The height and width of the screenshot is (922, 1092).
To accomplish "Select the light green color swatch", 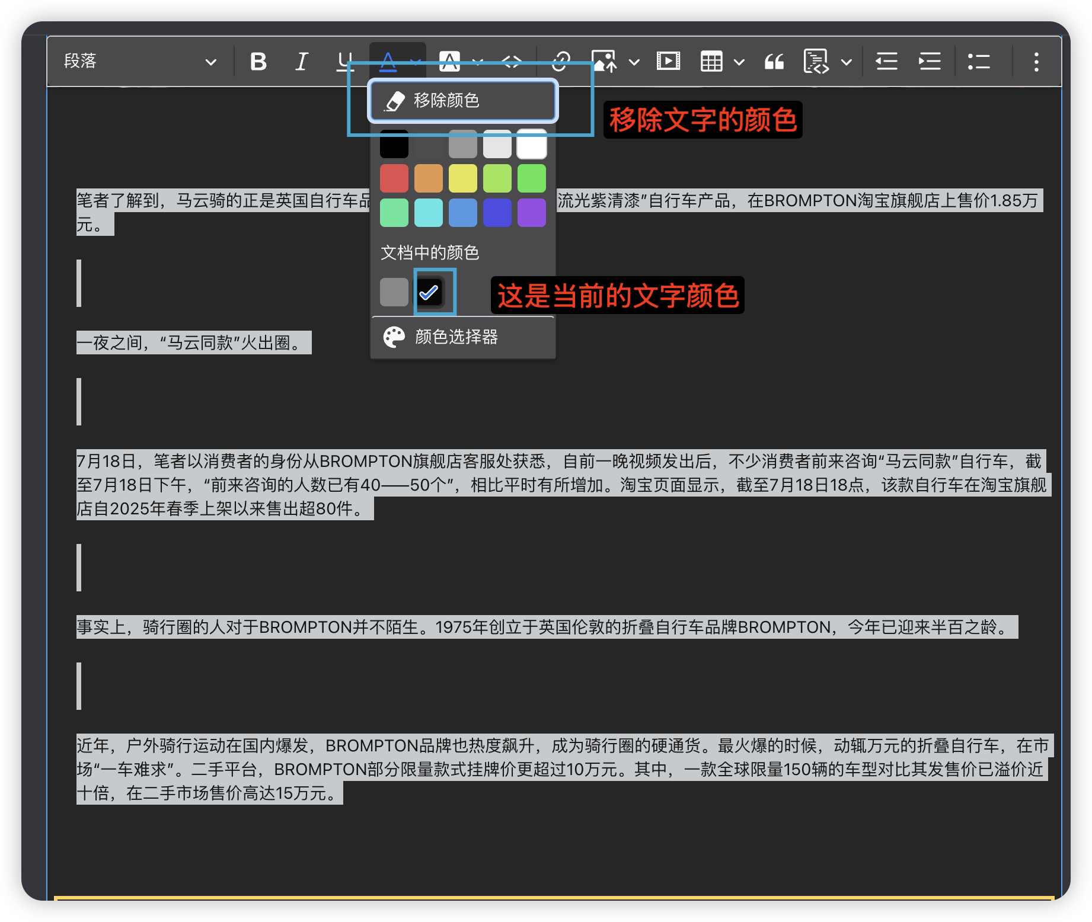I will click(497, 178).
